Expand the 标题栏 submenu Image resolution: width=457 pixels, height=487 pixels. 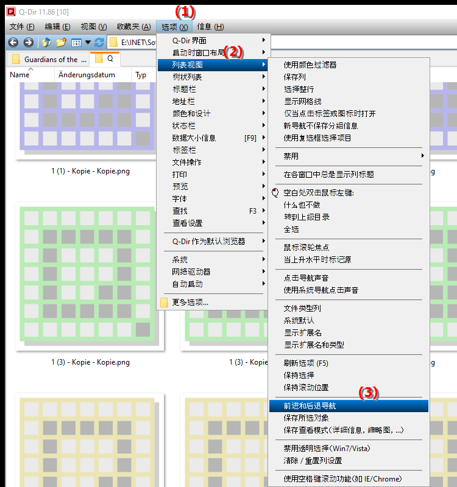click(x=213, y=89)
